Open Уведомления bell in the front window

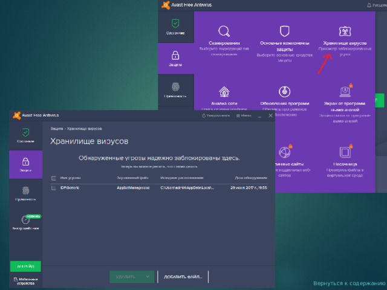point(216,115)
